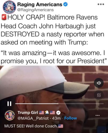108x133 pixels.
Task: Open the Raging Americans profile avatar
Action: point(9,7)
